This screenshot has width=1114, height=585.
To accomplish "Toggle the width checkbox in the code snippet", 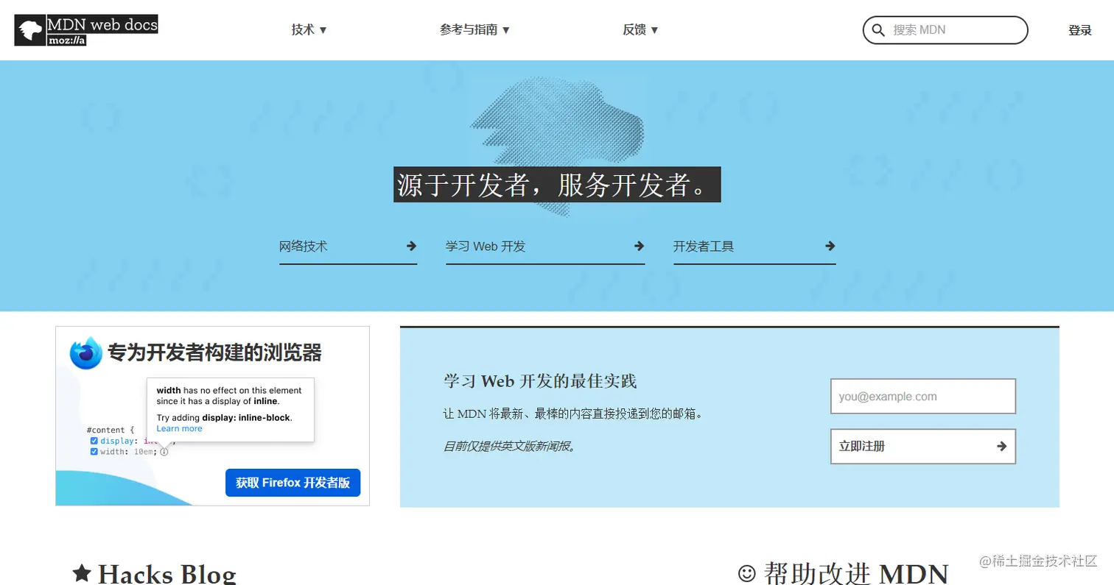I will (x=94, y=451).
